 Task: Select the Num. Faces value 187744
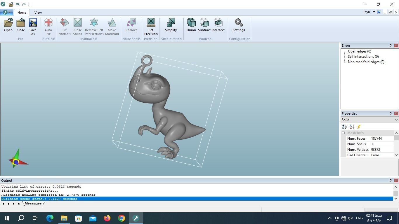click(382, 139)
